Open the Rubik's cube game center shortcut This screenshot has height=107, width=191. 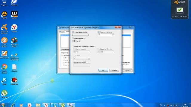[x=14, y=42]
